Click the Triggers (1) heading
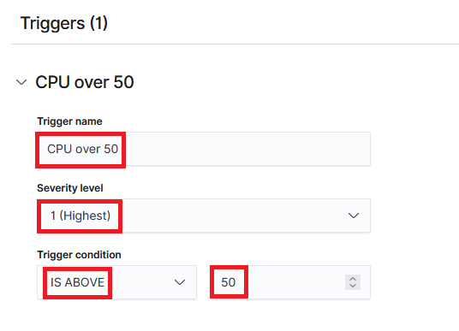The width and height of the screenshot is (459, 331). [64, 23]
